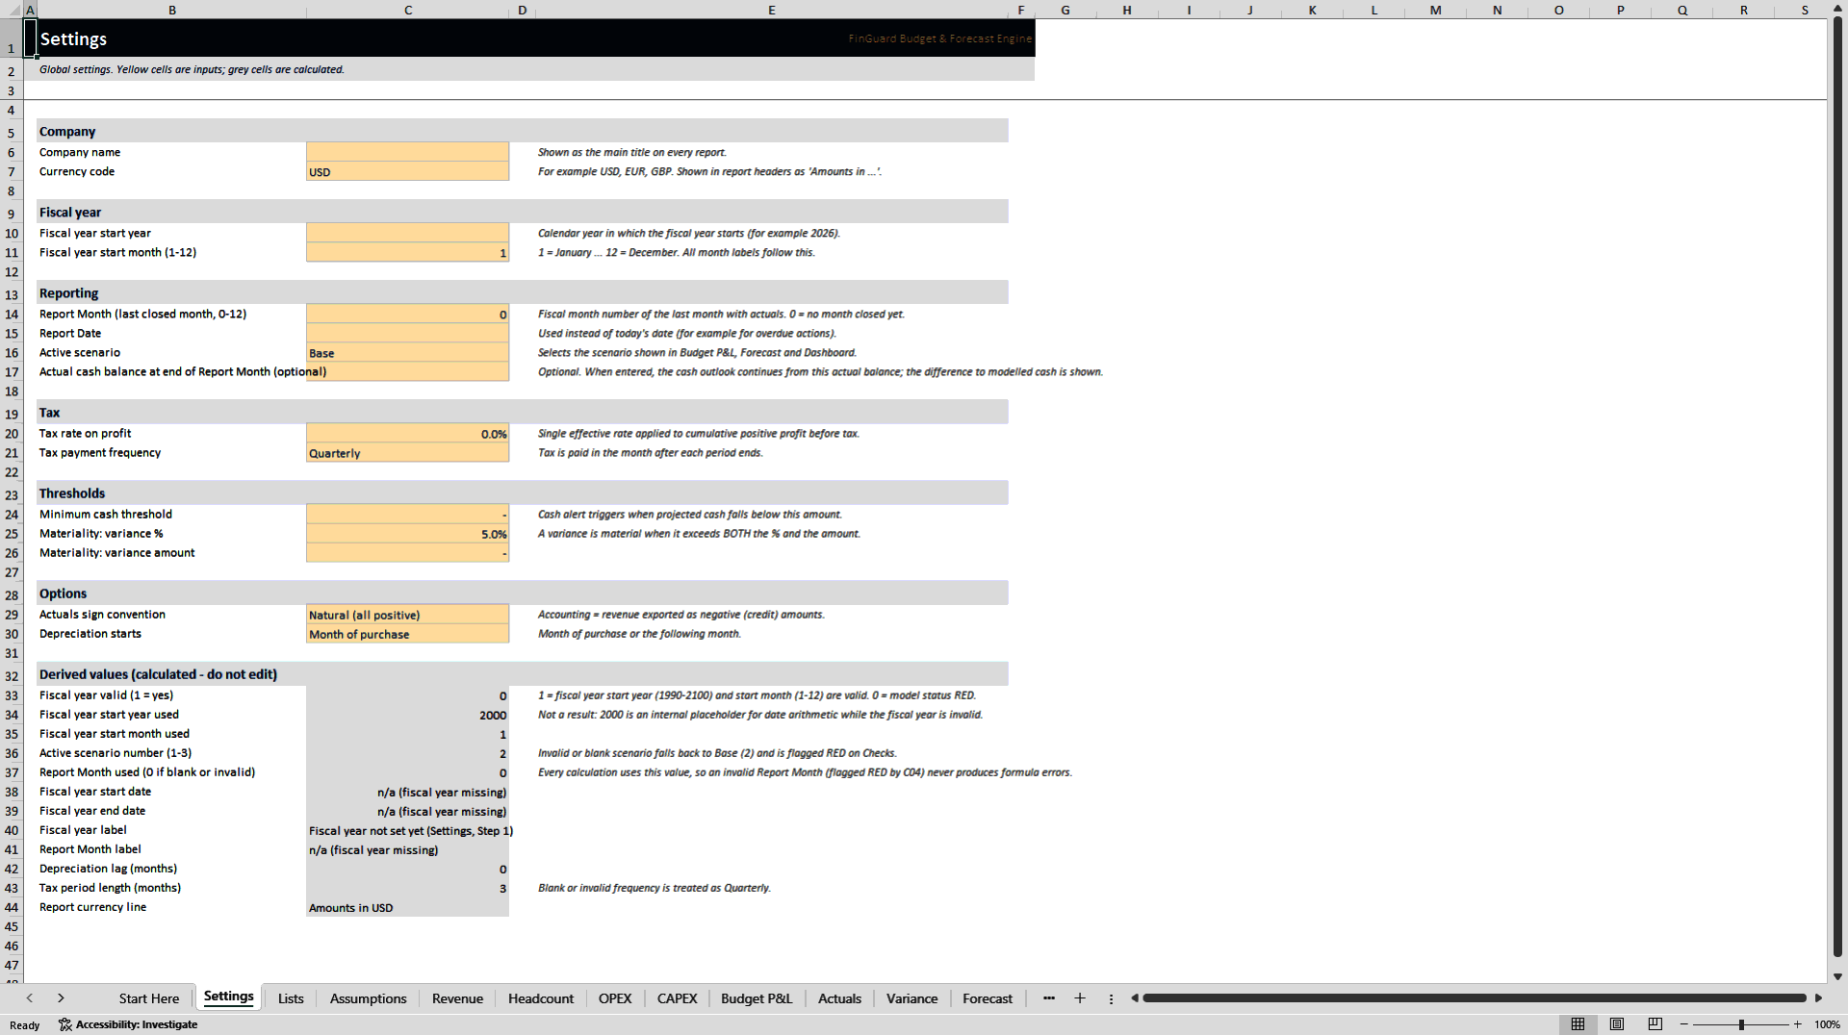Open the Revenue sheet tab
1848x1035 pixels.
pyautogui.click(x=457, y=998)
